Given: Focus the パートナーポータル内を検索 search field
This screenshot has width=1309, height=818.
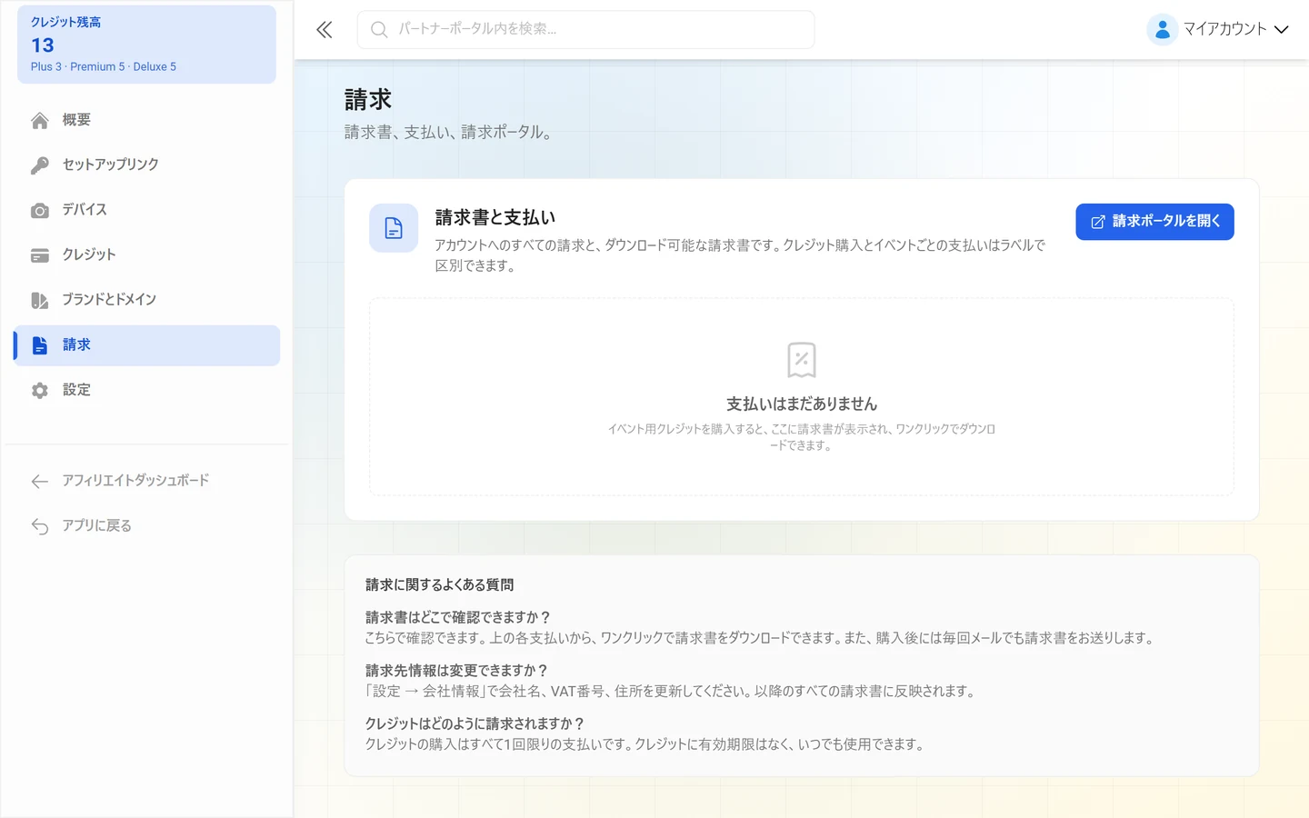Looking at the screenshot, I should [x=586, y=30].
